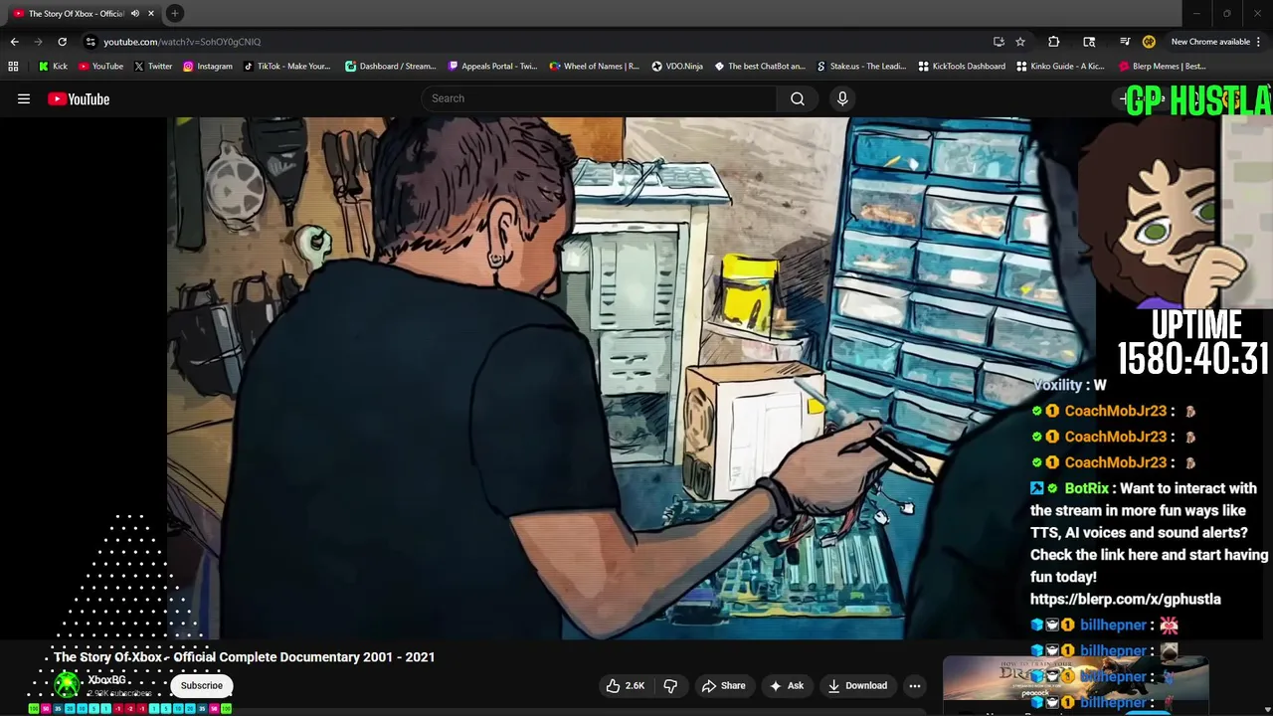This screenshot has height=716, width=1273.
Task: Open the Dashboard / Stream... bookmark
Action: pyautogui.click(x=390, y=67)
